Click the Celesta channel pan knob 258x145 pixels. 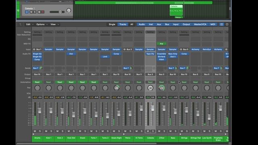[150, 88]
